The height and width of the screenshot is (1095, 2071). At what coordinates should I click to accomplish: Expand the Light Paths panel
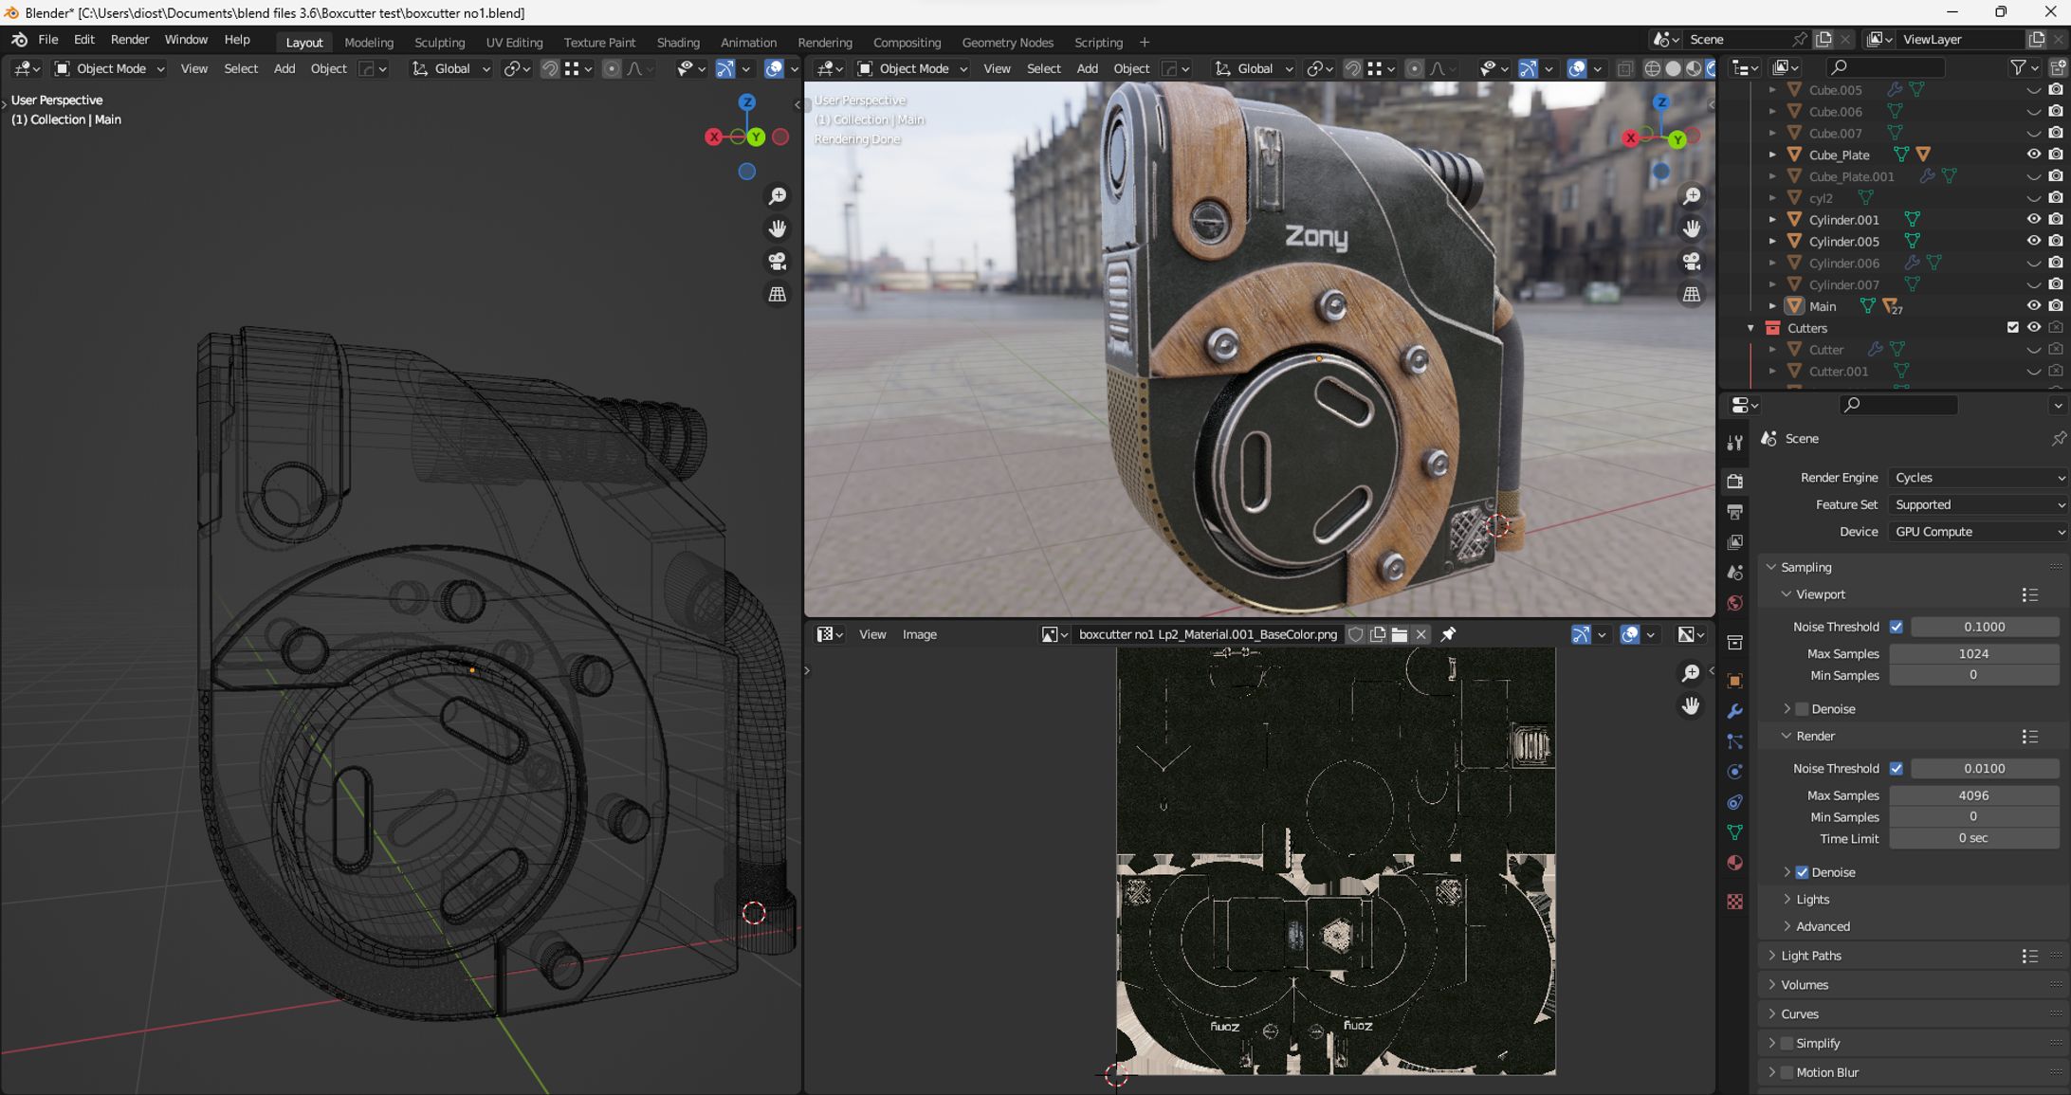(1810, 956)
